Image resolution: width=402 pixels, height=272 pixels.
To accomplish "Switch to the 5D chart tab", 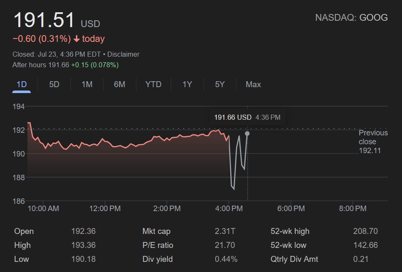I will pyautogui.click(x=54, y=84).
